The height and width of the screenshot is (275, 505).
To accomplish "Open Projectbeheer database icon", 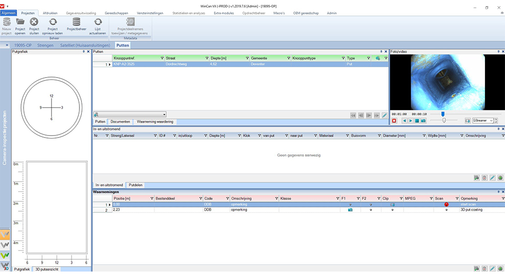I will click(76, 22).
